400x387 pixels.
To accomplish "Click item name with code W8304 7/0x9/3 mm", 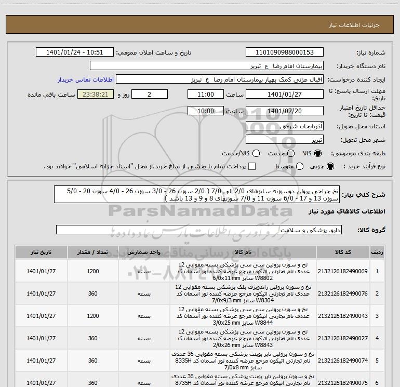I will [x=243, y=293].
